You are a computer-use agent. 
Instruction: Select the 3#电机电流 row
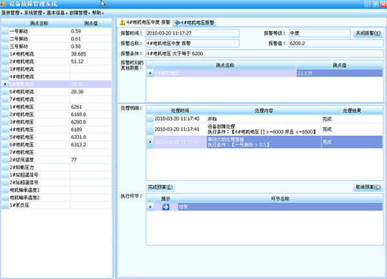57,69
